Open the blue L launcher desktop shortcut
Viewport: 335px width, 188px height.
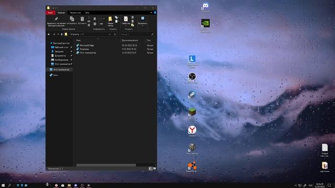pyautogui.click(x=192, y=62)
